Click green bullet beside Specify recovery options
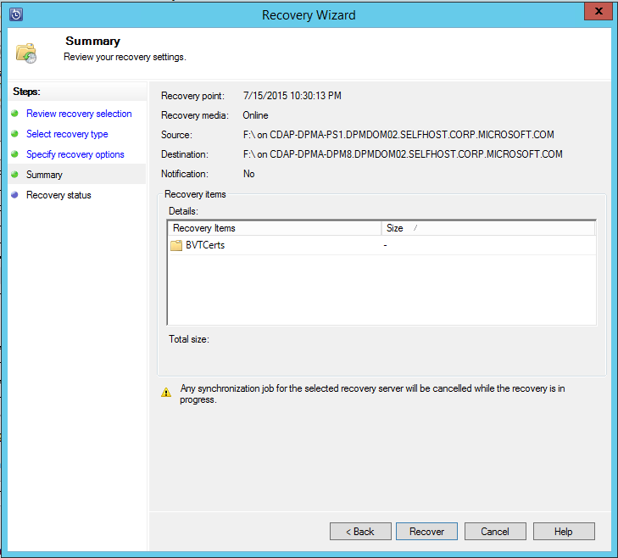The width and height of the screenshot is (618, 558). (15, 154)
